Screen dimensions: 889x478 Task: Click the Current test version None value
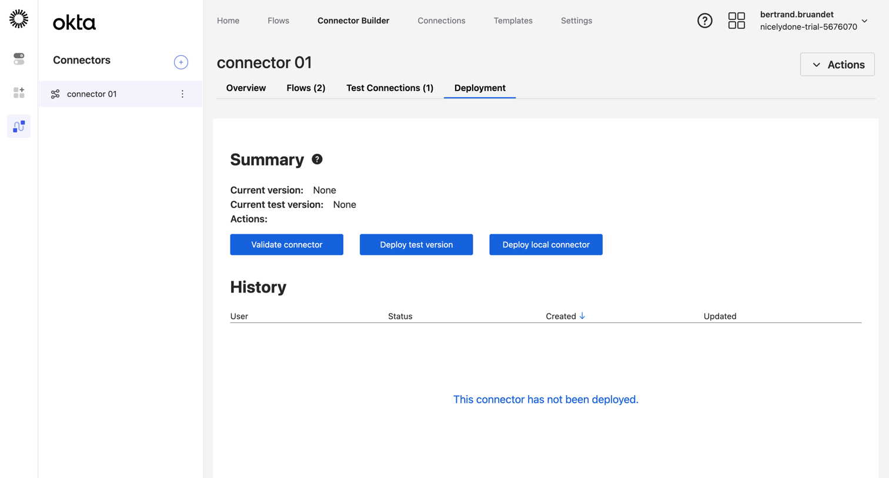pyautogui.click(x=345, y=204)
